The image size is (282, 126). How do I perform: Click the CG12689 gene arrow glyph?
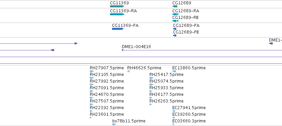point(175,6)
